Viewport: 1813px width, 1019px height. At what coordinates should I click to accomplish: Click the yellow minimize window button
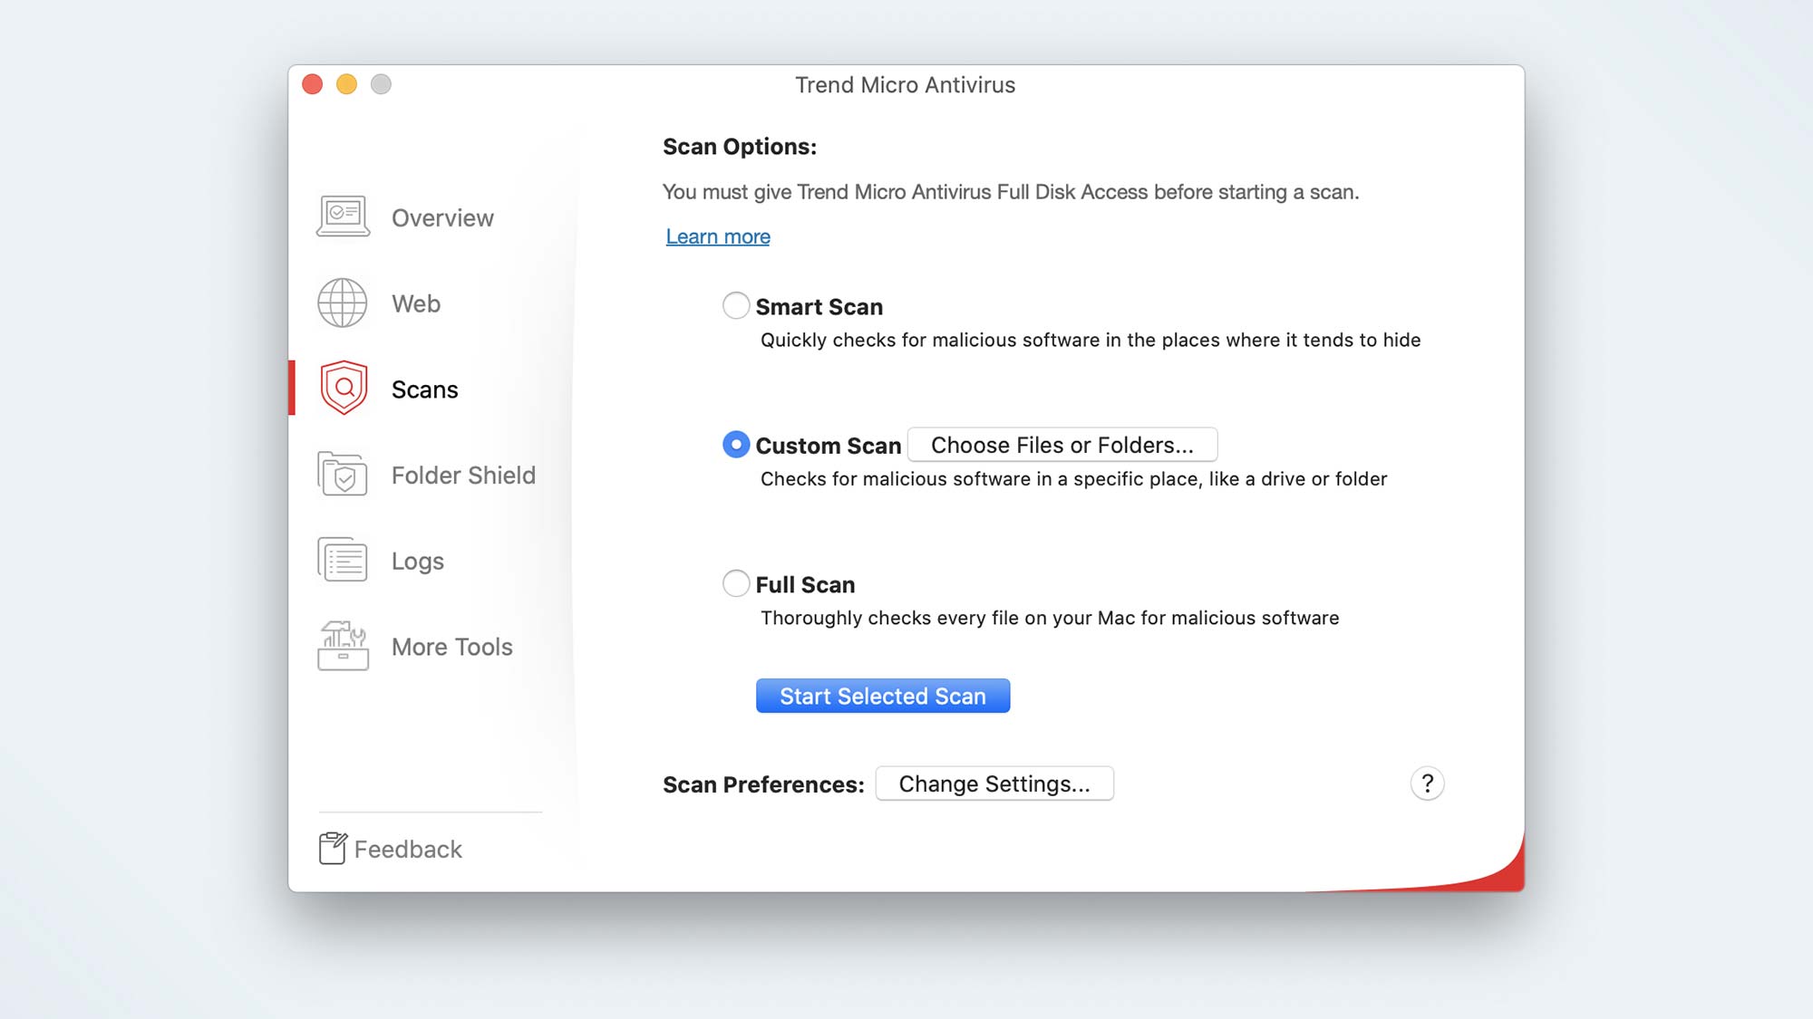[347, 83]
